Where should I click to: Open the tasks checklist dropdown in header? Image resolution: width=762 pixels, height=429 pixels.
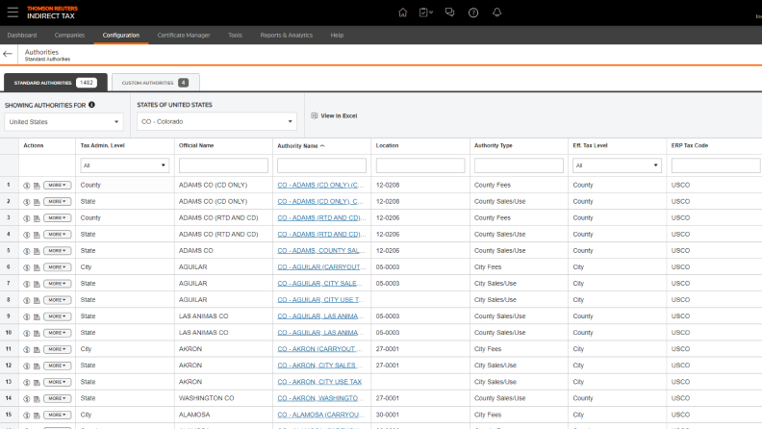tap(426, 13)
